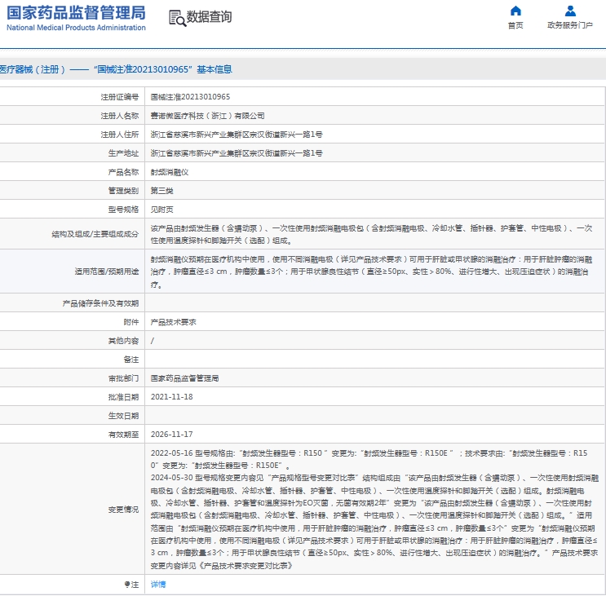Click approval department 国家药品监督管理局 value

(x=184, y=378)
